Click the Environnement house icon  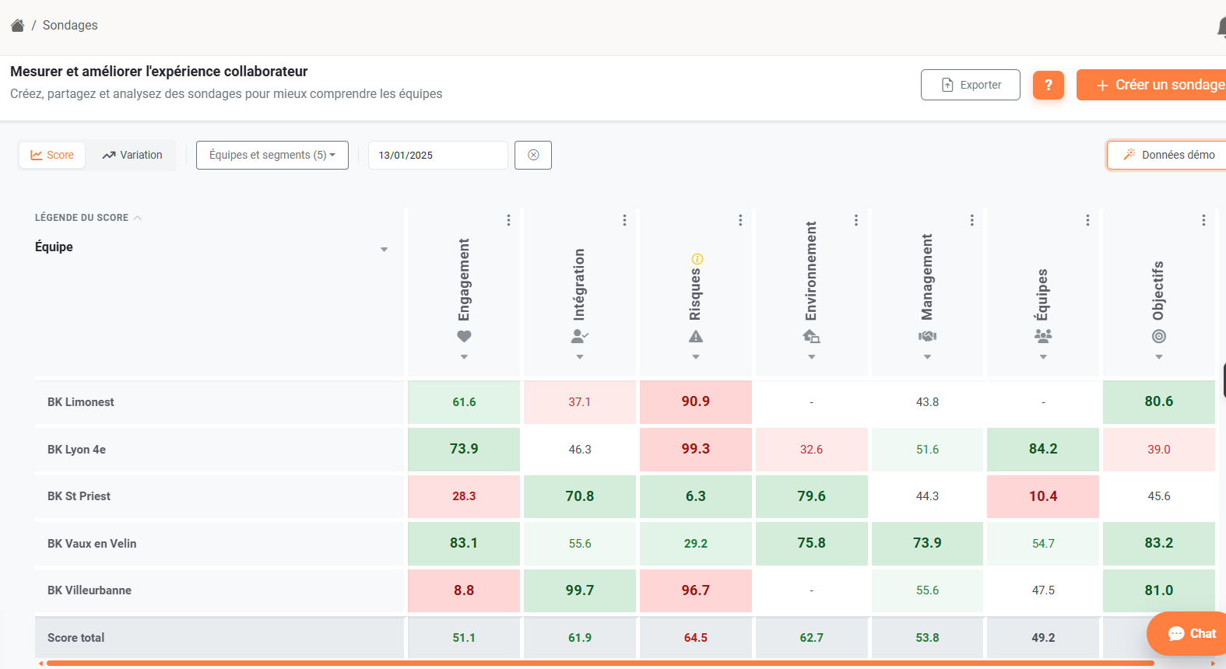pos(811,336)
